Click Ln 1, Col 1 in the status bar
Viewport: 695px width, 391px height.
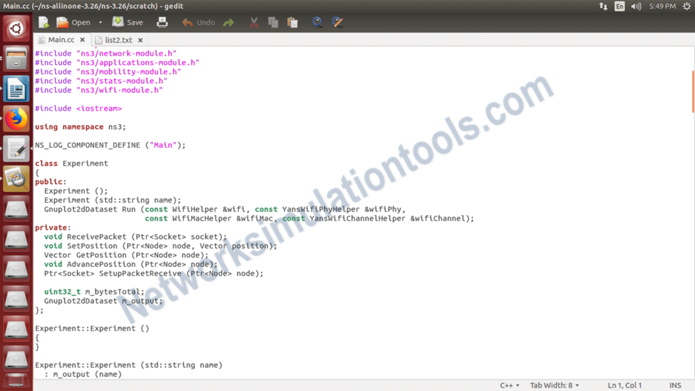coord(624,385)
